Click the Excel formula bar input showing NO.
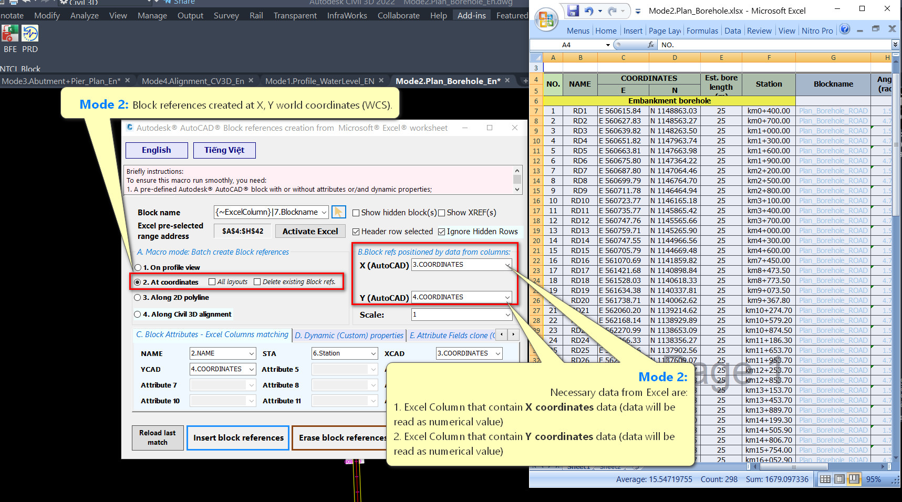 coord(775,45)
